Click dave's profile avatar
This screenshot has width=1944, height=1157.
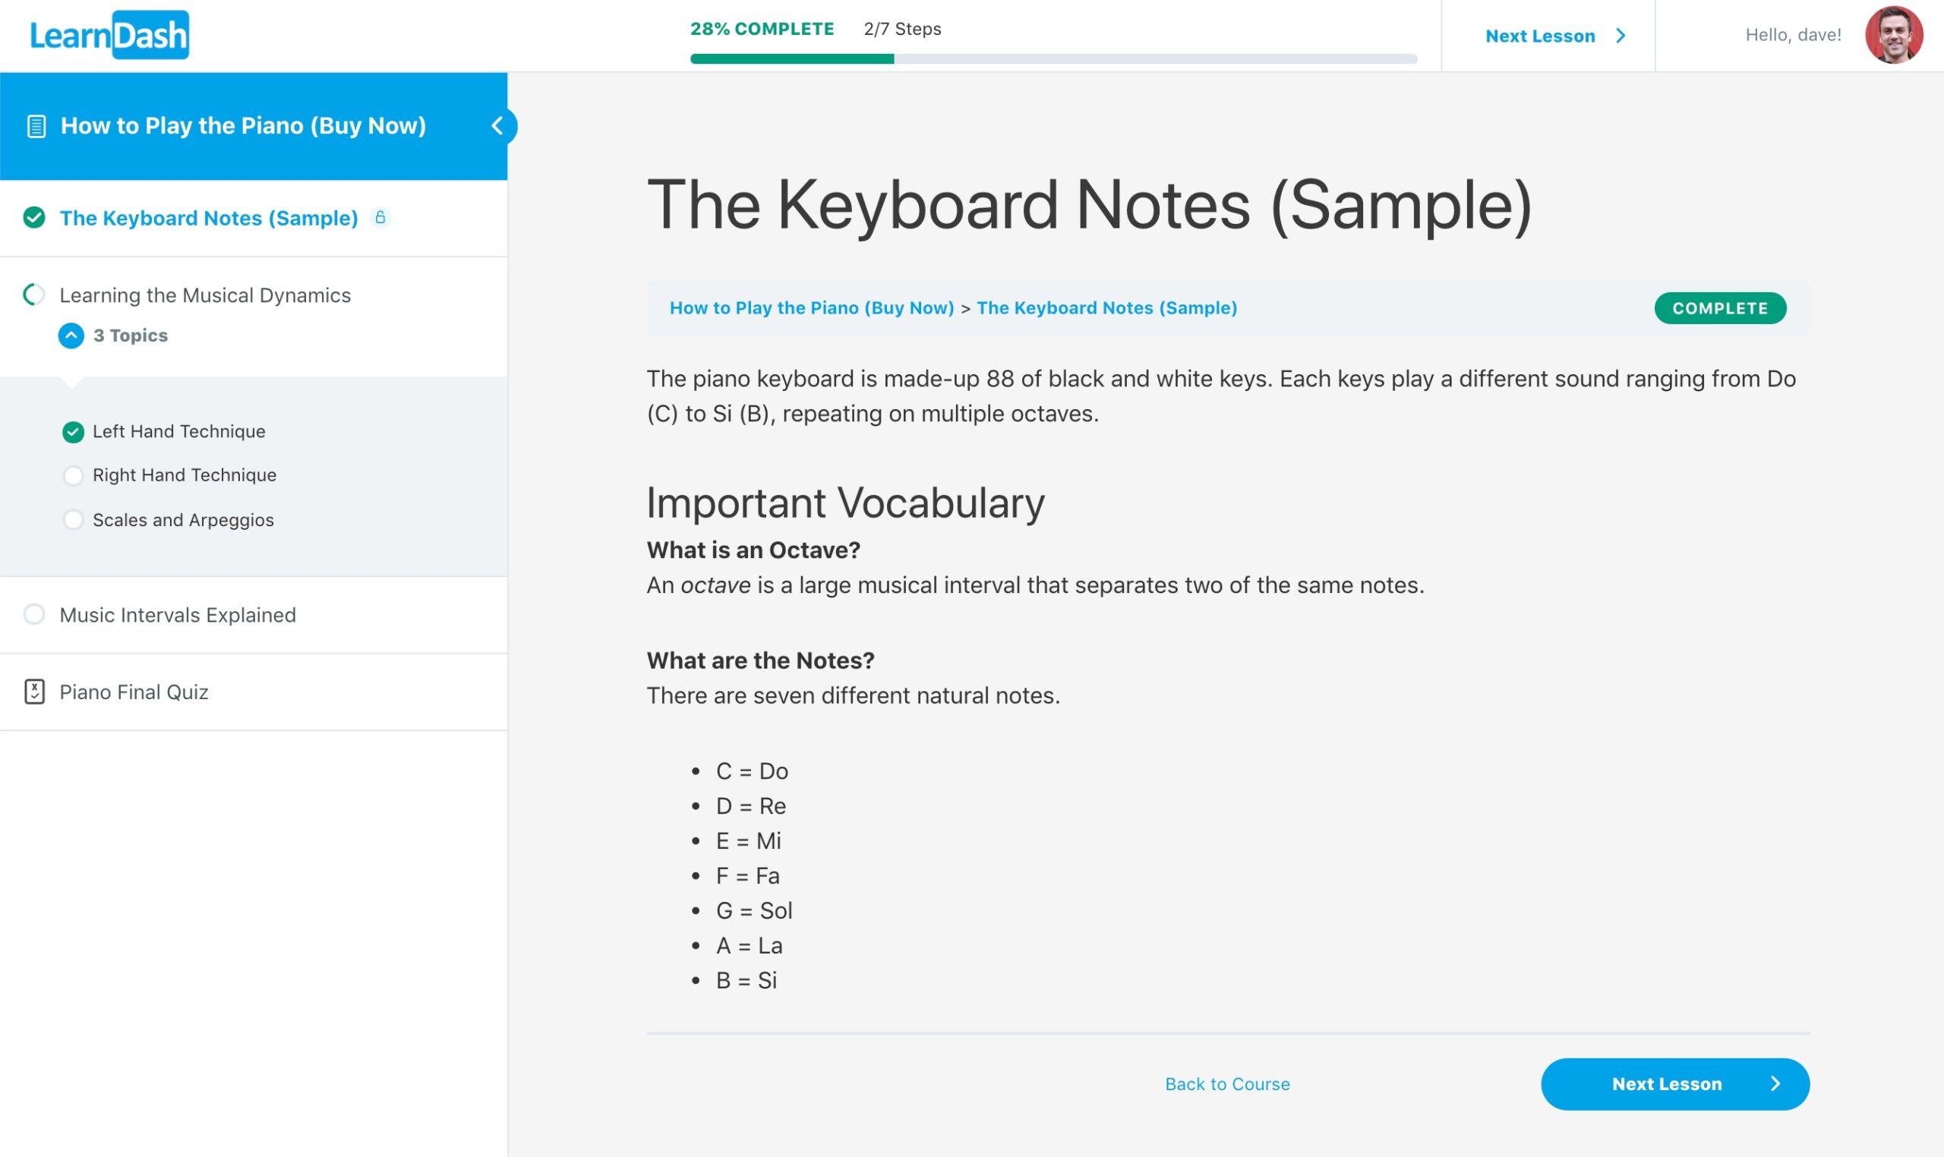(1893, 35)
